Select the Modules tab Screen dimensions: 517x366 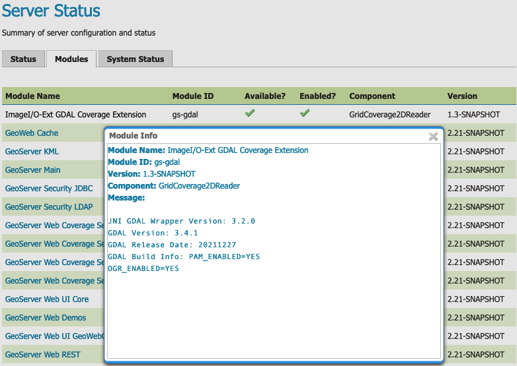tap(71, 59)
